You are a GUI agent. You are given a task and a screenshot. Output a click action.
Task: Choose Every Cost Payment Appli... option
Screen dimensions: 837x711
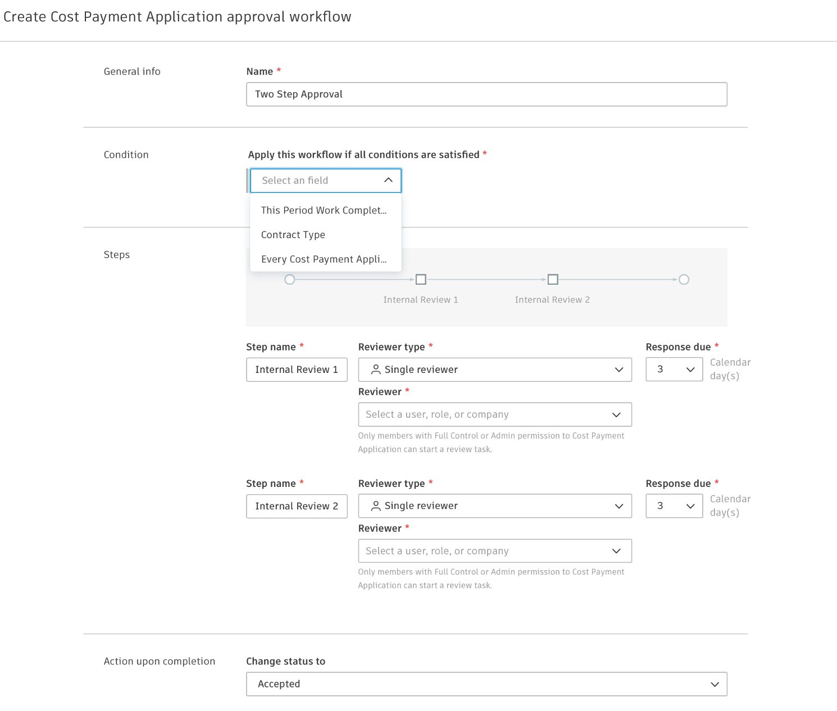(x=326, y=259)
